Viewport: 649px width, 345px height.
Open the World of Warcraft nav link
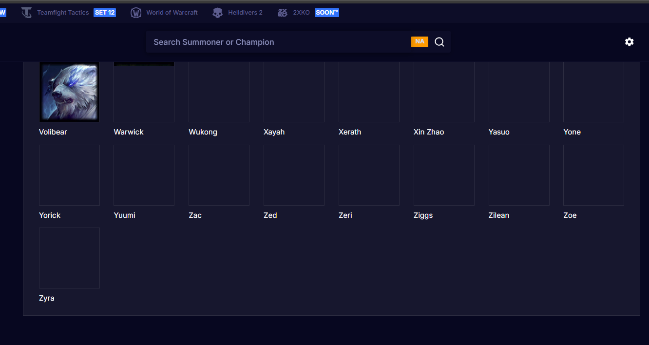pos(172,13)
